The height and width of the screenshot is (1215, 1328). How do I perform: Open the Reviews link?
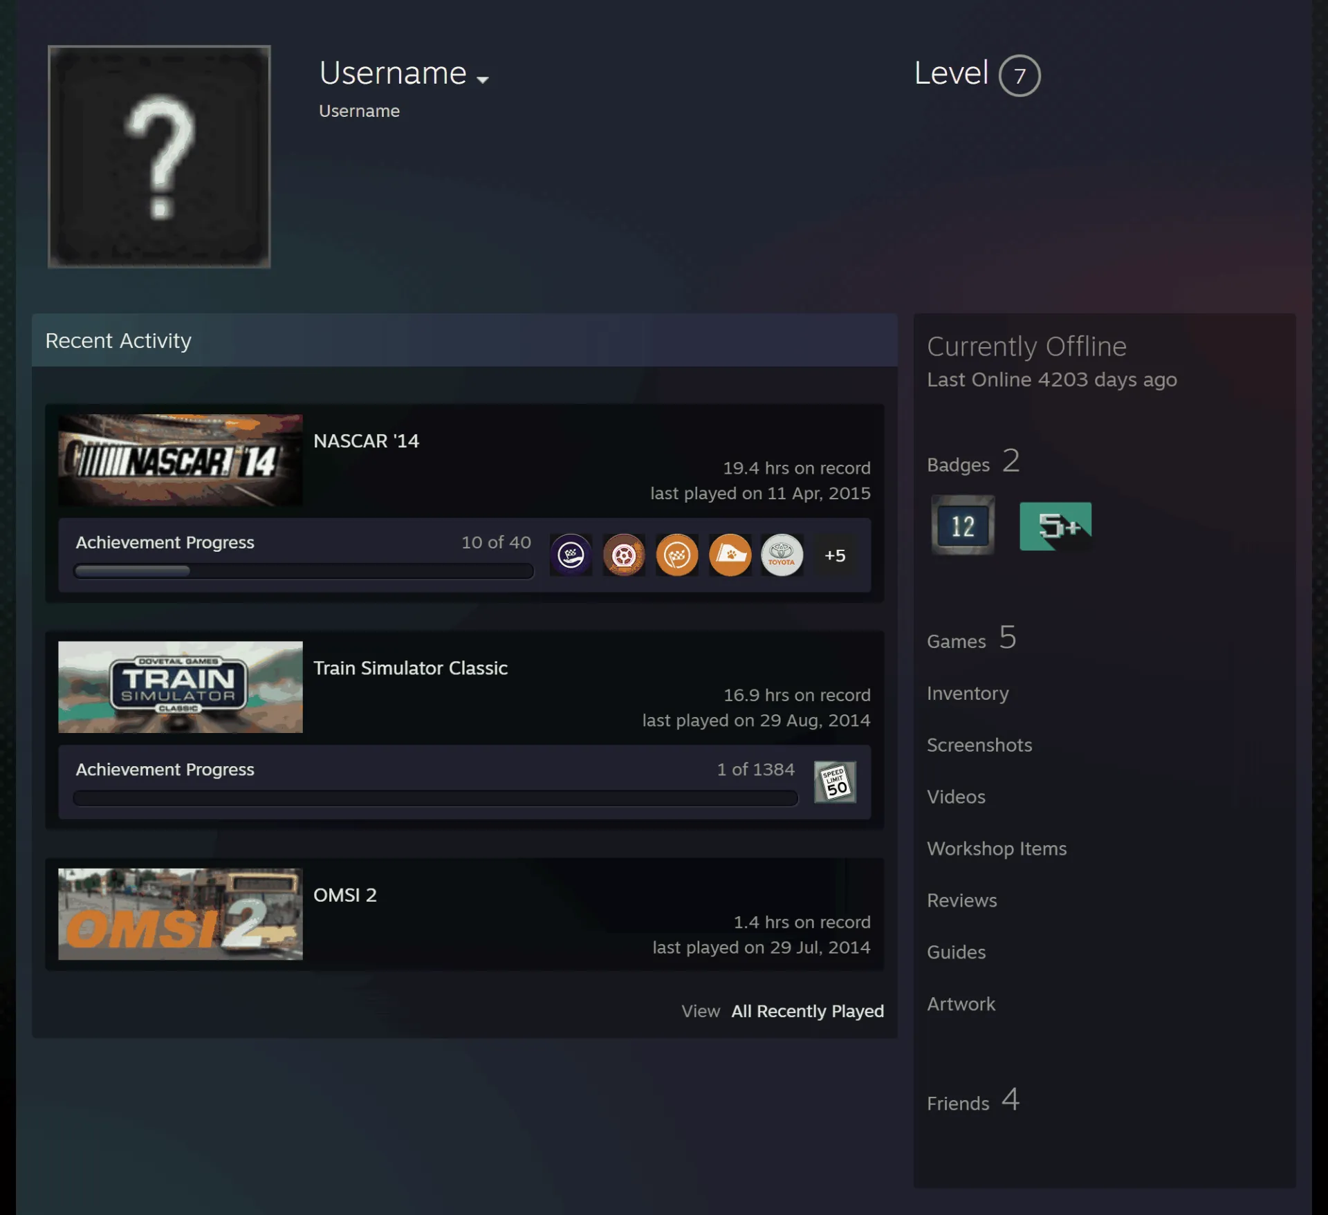coord(962,900)
